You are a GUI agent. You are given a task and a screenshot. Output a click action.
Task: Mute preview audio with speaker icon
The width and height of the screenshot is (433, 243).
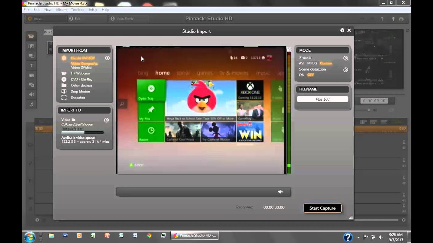tap(280, 192)
